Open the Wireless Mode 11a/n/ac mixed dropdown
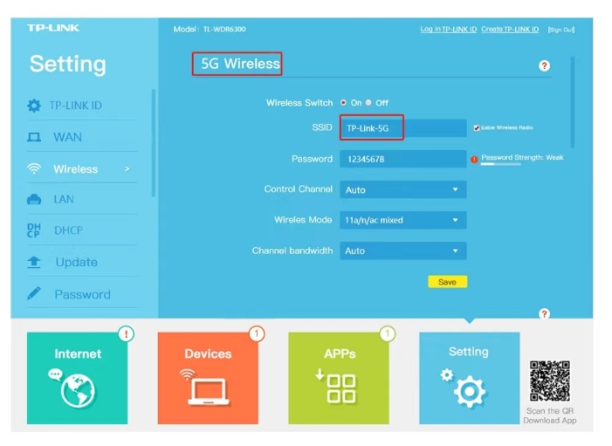The image size is (612, 446). pyautogui.click(x=403, y=220)
